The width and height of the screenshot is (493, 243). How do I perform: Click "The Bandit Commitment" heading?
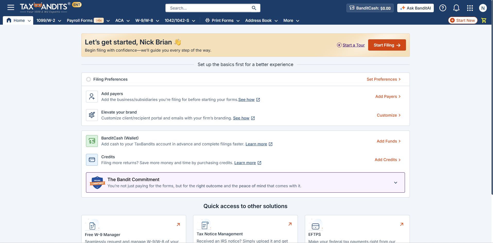click(133, 180)
